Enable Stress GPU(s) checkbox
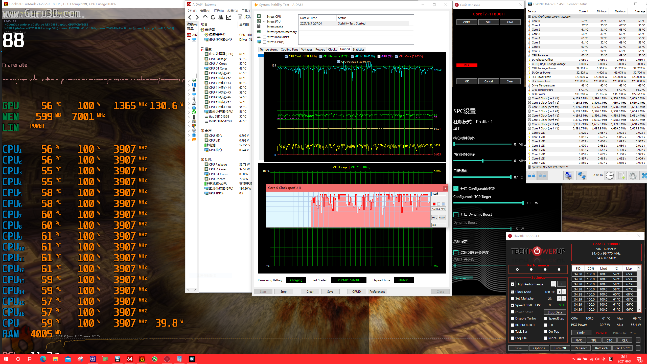 pos(264,42)
